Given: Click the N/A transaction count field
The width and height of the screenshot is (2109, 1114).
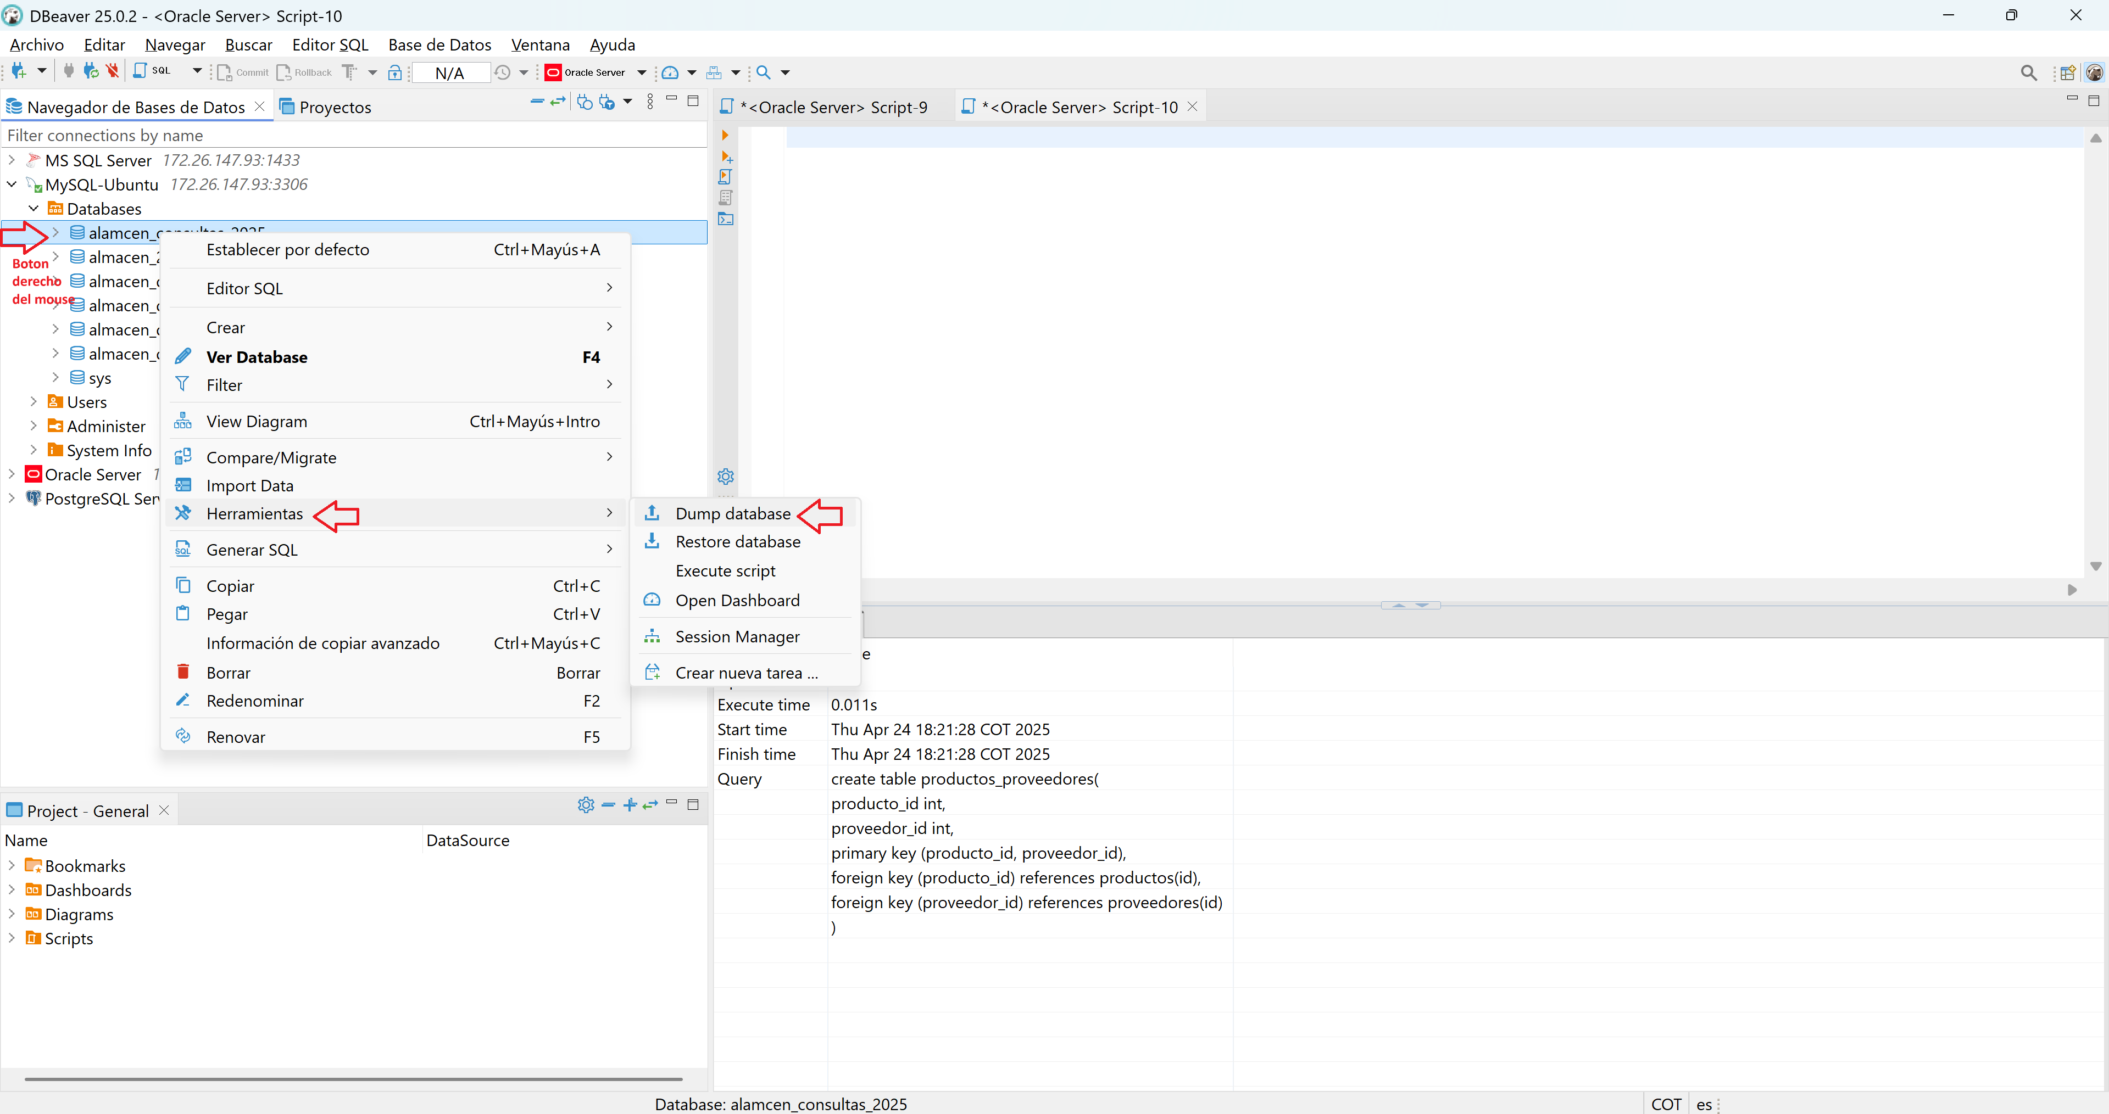Looking at the screenshot, I should (x=450, y=73).
